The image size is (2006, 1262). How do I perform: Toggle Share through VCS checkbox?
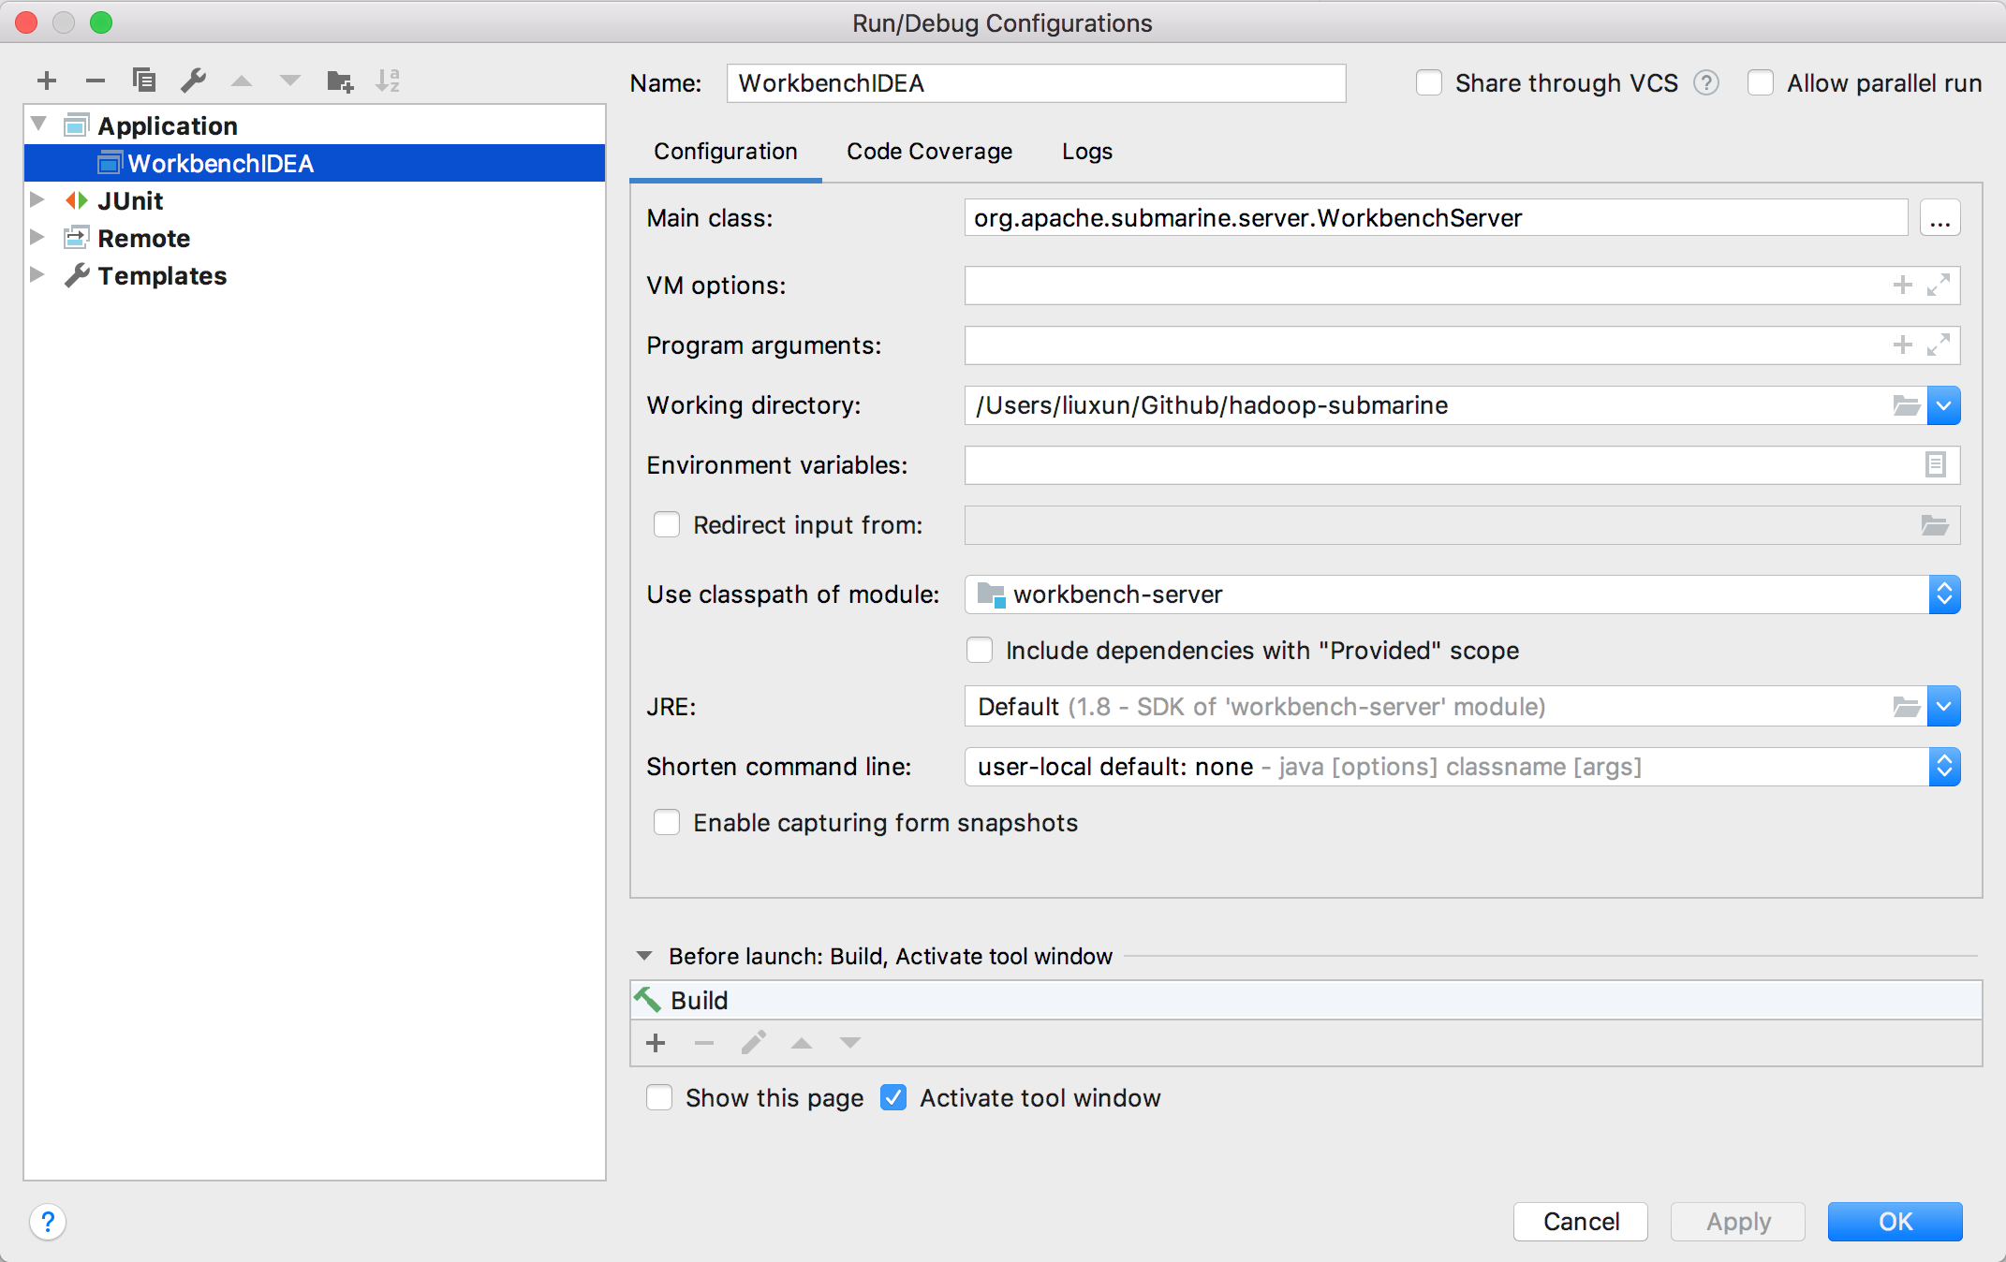[x=1429, y=83]
